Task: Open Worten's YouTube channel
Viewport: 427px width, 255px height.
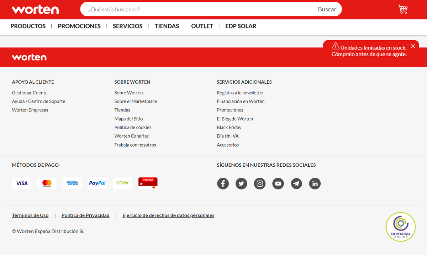Action: point(278,183)
